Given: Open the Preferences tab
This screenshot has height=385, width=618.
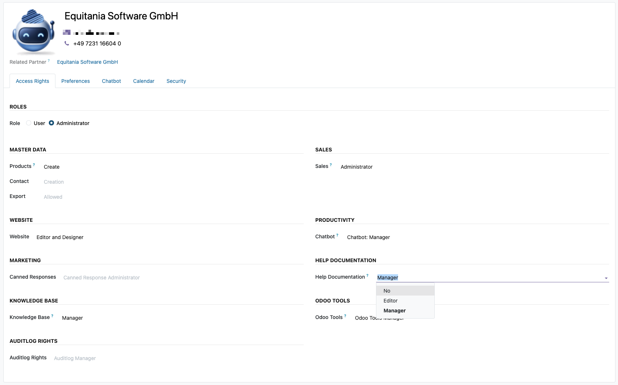Looking at the screenshot, I should point(76,81).
